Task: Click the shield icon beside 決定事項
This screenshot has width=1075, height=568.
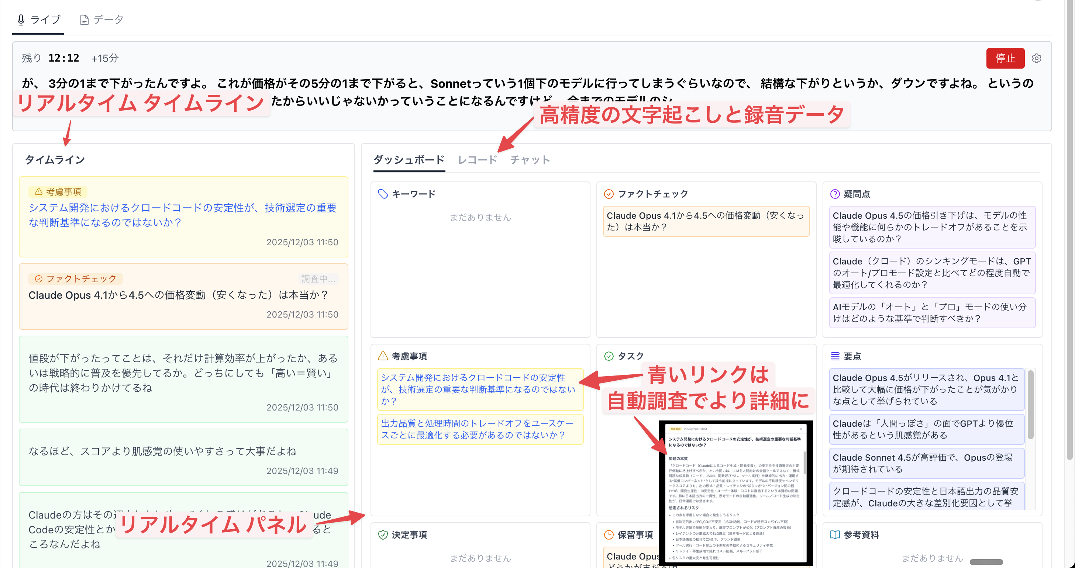Action: tap(383, 535)
